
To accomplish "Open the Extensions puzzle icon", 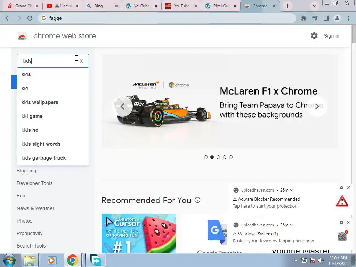I will pos(304,18).
